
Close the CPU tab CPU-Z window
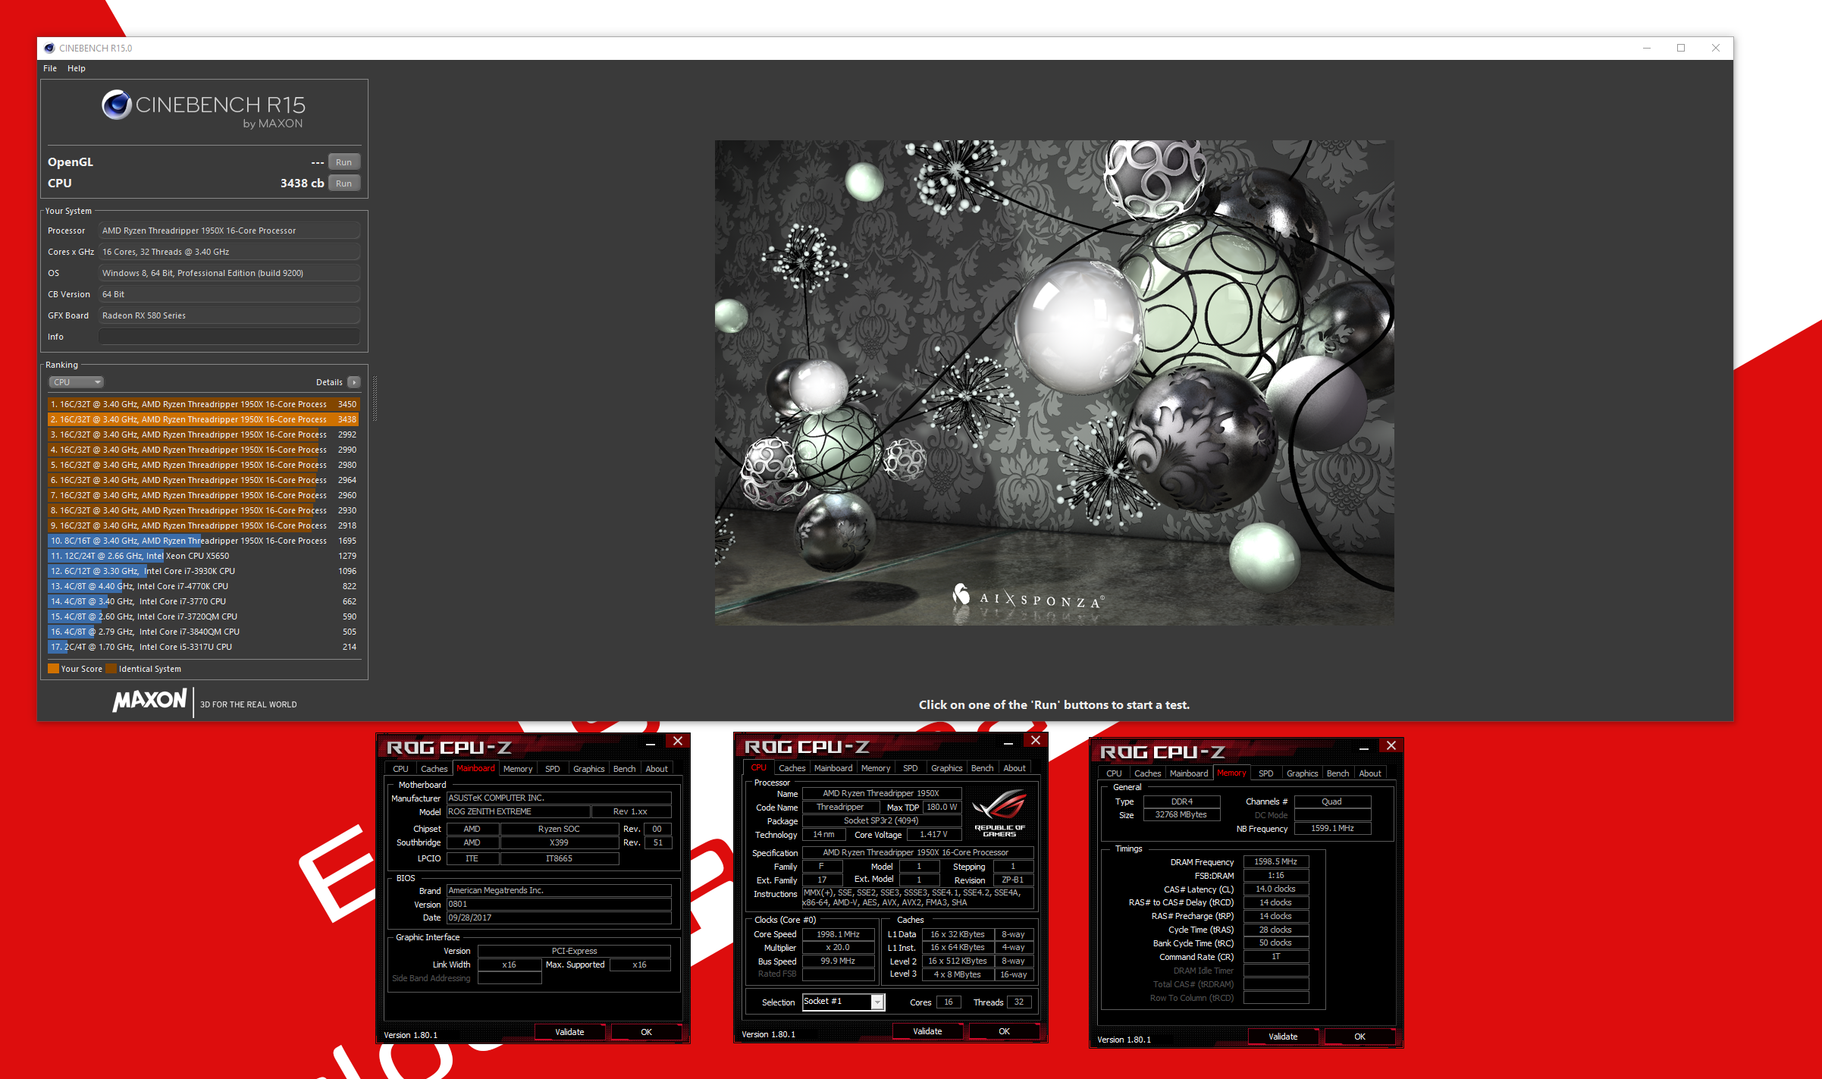1036,740
